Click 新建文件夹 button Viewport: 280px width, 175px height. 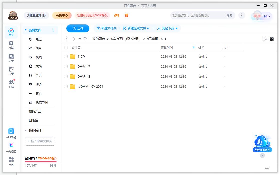point(107,28)
